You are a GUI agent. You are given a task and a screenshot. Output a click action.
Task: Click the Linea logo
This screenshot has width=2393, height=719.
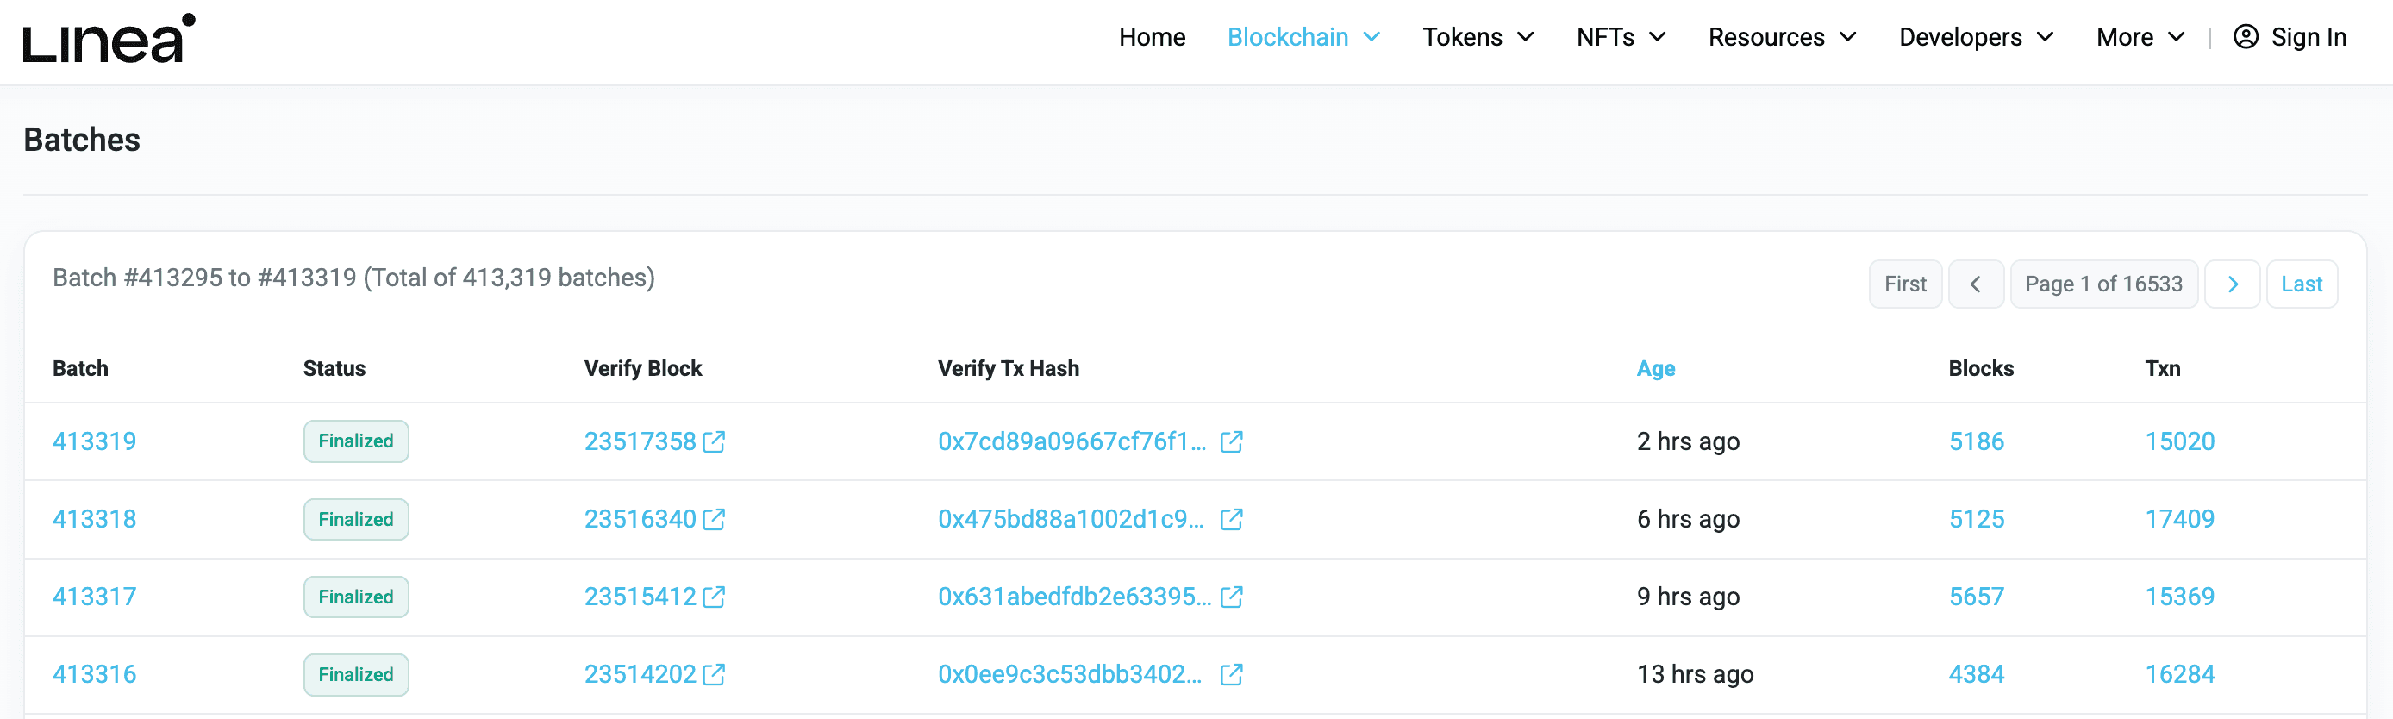[x=109, y=39]
